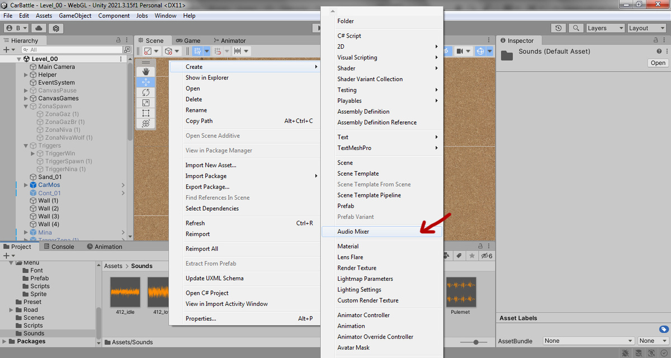Open the AssetBundle variant None dropdown
Screen dimensions: 671x358
click(x=653, y=341)
